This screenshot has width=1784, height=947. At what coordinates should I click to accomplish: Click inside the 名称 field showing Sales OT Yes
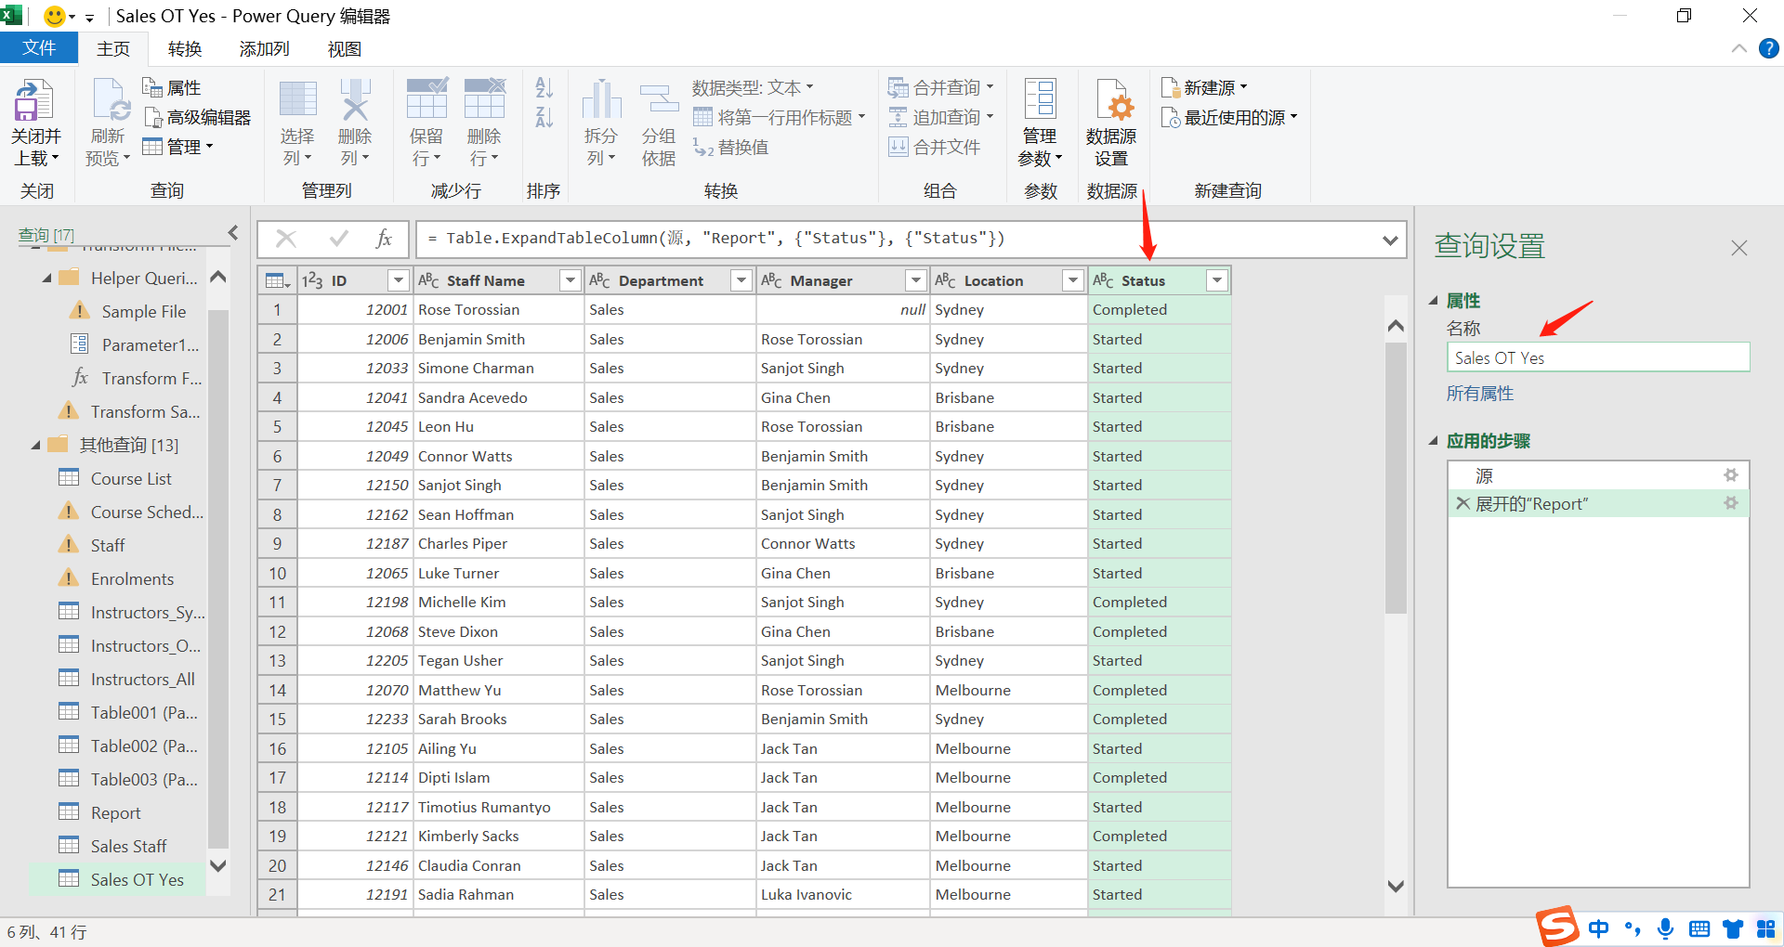point(1598,357)
